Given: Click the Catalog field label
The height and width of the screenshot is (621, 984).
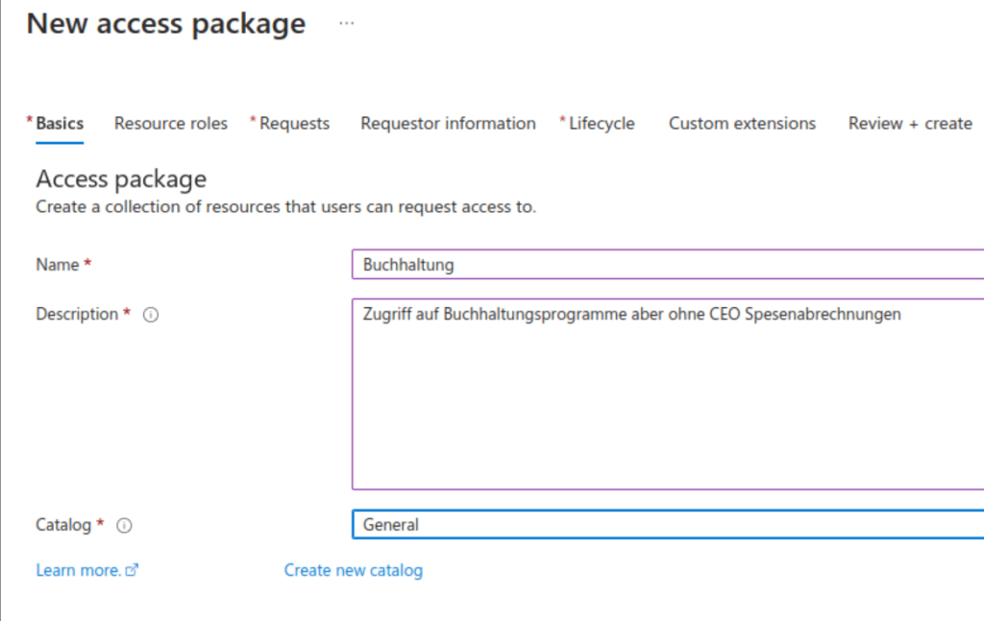Looking at the screenshot, I should coord(63,526).
